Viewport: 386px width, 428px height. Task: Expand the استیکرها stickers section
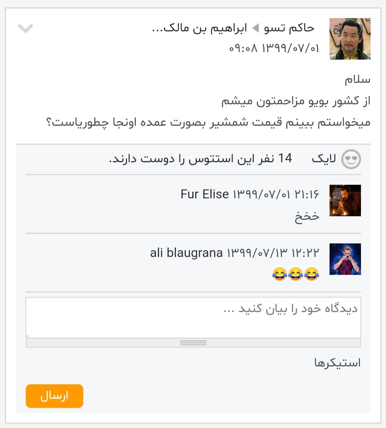(337, 363)
